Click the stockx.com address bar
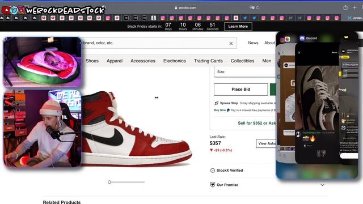 coord(185,7)
